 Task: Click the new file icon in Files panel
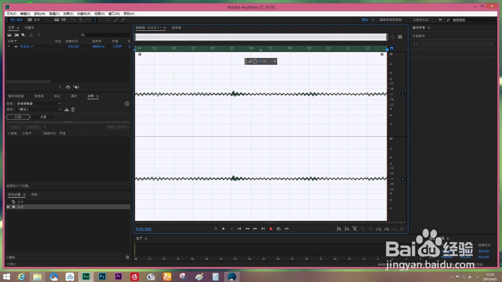click(x=23, y=35)
